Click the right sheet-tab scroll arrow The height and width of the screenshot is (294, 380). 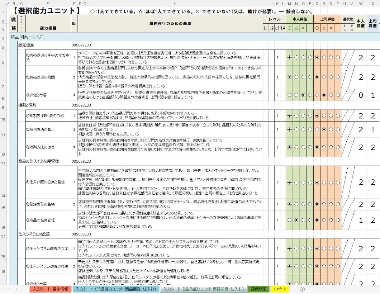pos(16,289)
